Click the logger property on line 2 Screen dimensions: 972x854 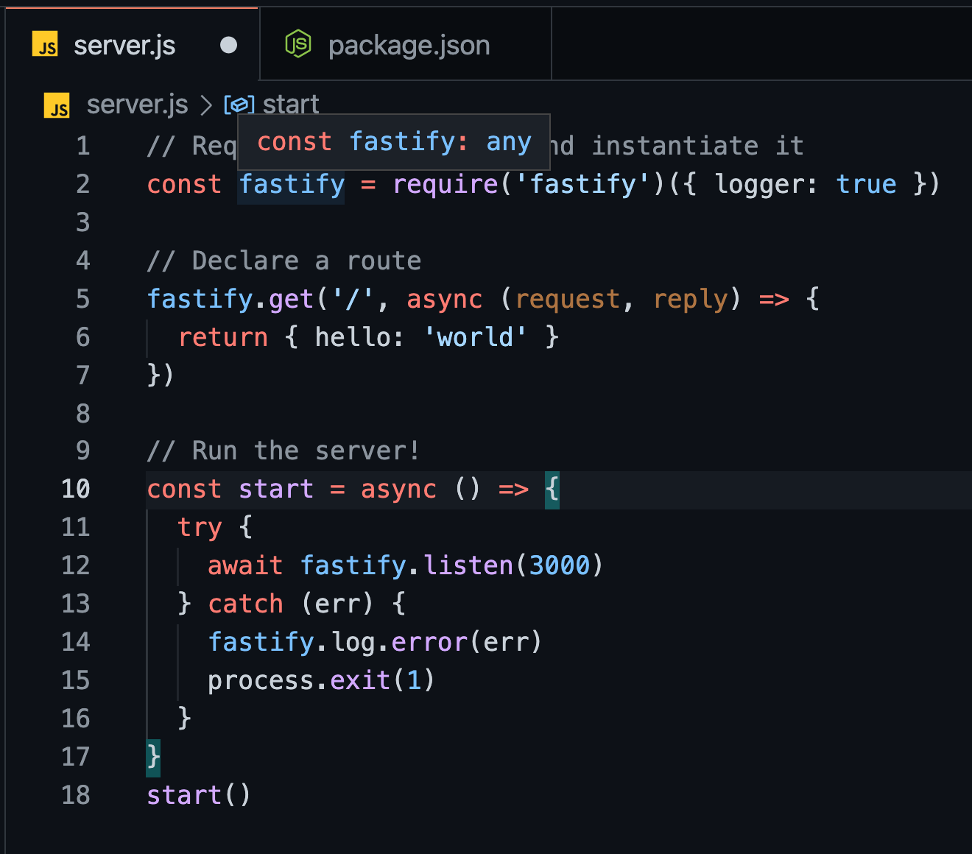pyautogui.click(x=758, y=184)
